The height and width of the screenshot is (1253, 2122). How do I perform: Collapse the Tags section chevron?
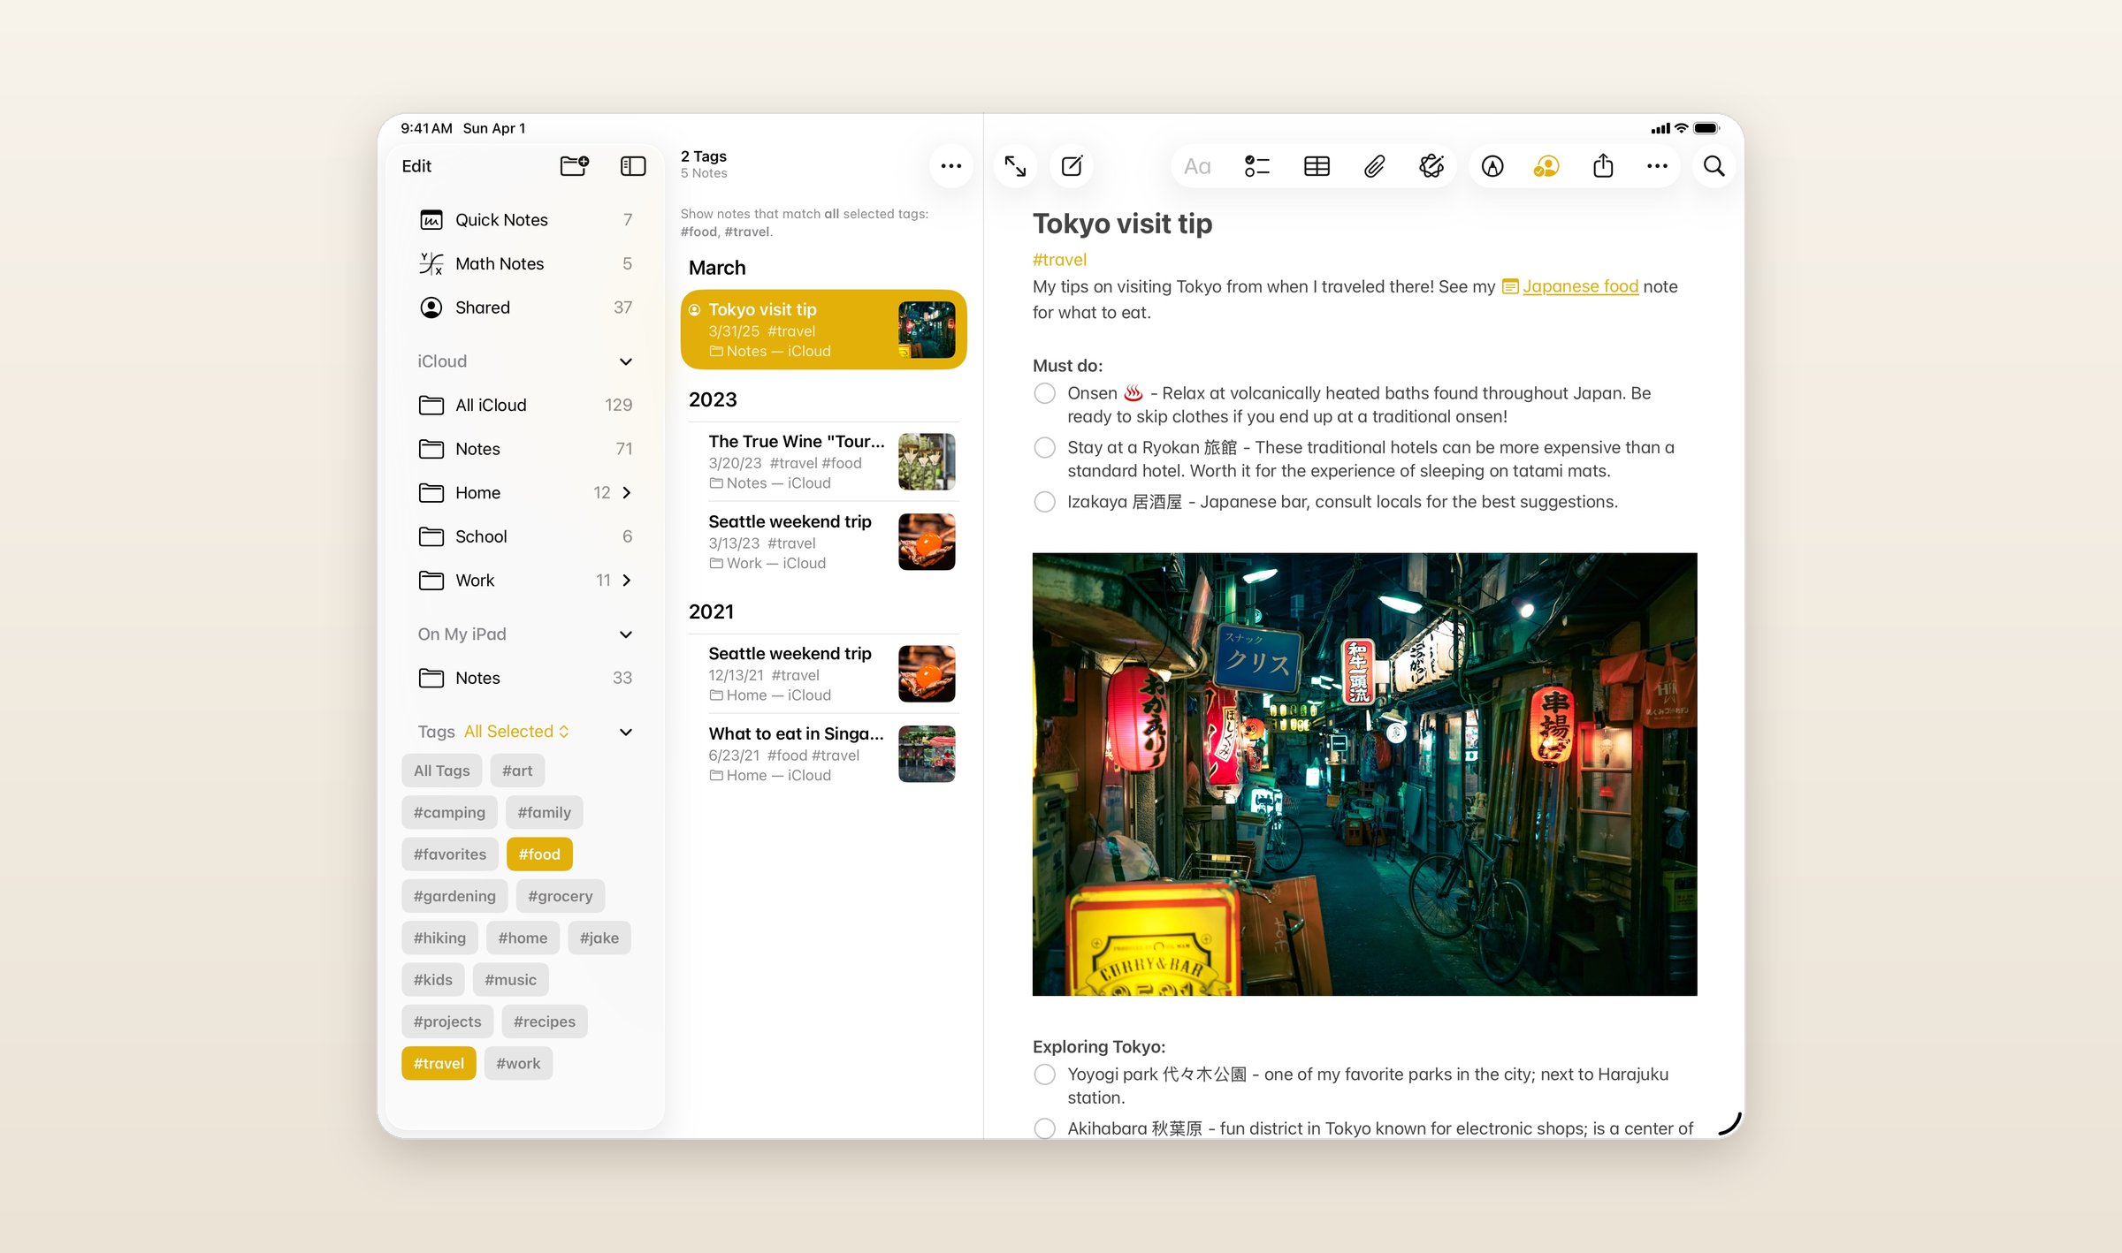coord(626,732)
